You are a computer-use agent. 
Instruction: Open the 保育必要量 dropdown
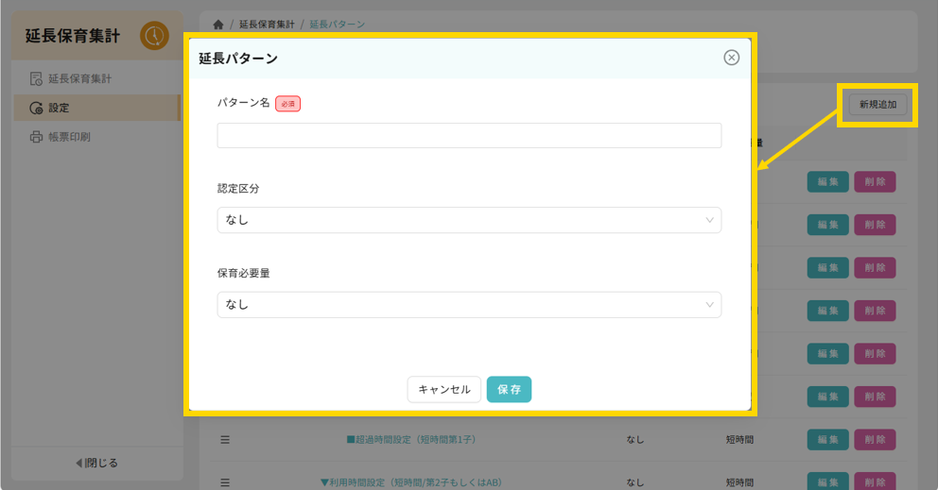[468, 305]
